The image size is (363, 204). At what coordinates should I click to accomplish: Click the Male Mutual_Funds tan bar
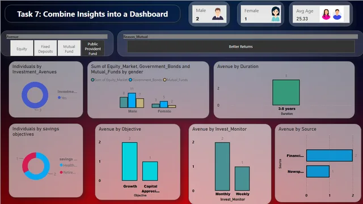140,103
